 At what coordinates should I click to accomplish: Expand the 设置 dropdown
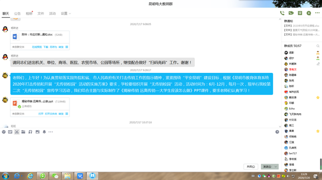(x=66, y=13)
